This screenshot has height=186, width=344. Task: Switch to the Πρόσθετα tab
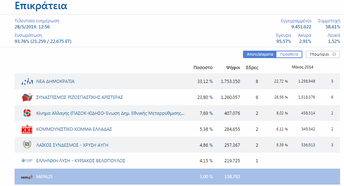tap(289, 54)
